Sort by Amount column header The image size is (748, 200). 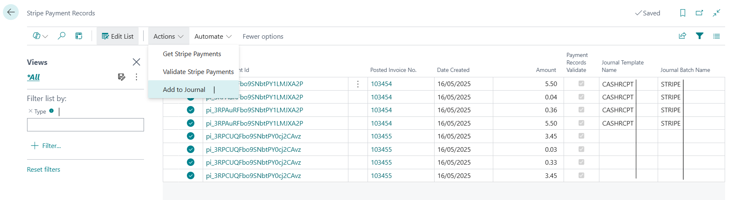click(x=546, y=70)
